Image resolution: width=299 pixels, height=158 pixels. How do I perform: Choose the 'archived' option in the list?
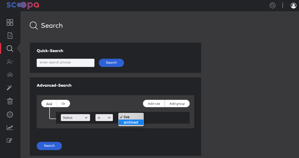[x=131, y=122]
